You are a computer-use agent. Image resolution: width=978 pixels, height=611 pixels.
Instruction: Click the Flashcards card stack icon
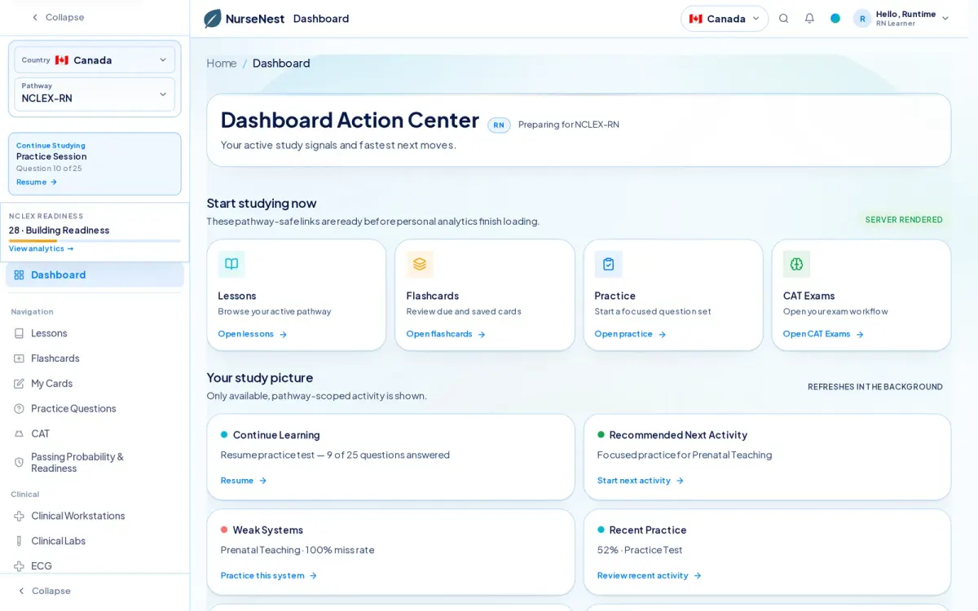click(x=420, y=264)
